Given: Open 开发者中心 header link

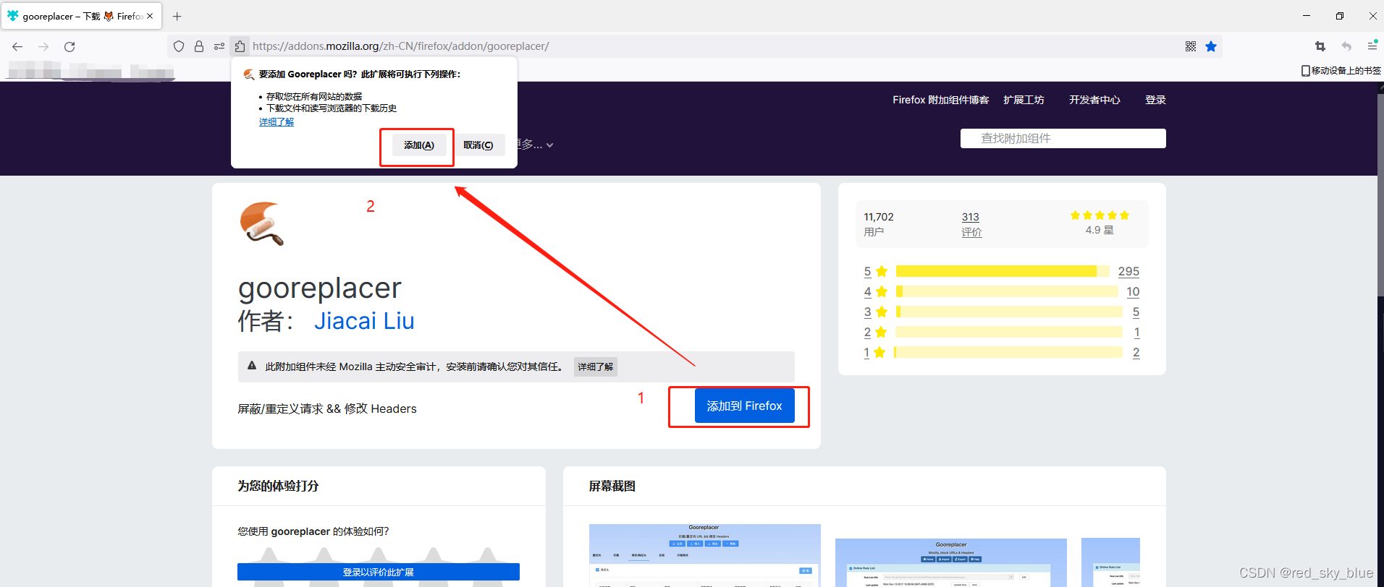Looking at the screenshot, I should coord(1094,100).
